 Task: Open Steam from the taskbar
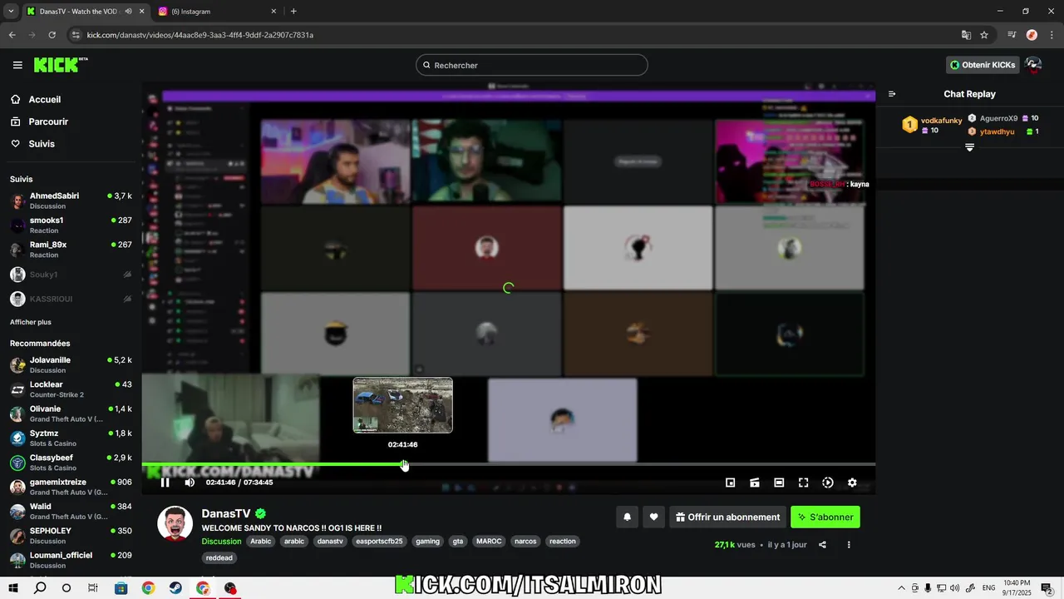pos(175,588)
